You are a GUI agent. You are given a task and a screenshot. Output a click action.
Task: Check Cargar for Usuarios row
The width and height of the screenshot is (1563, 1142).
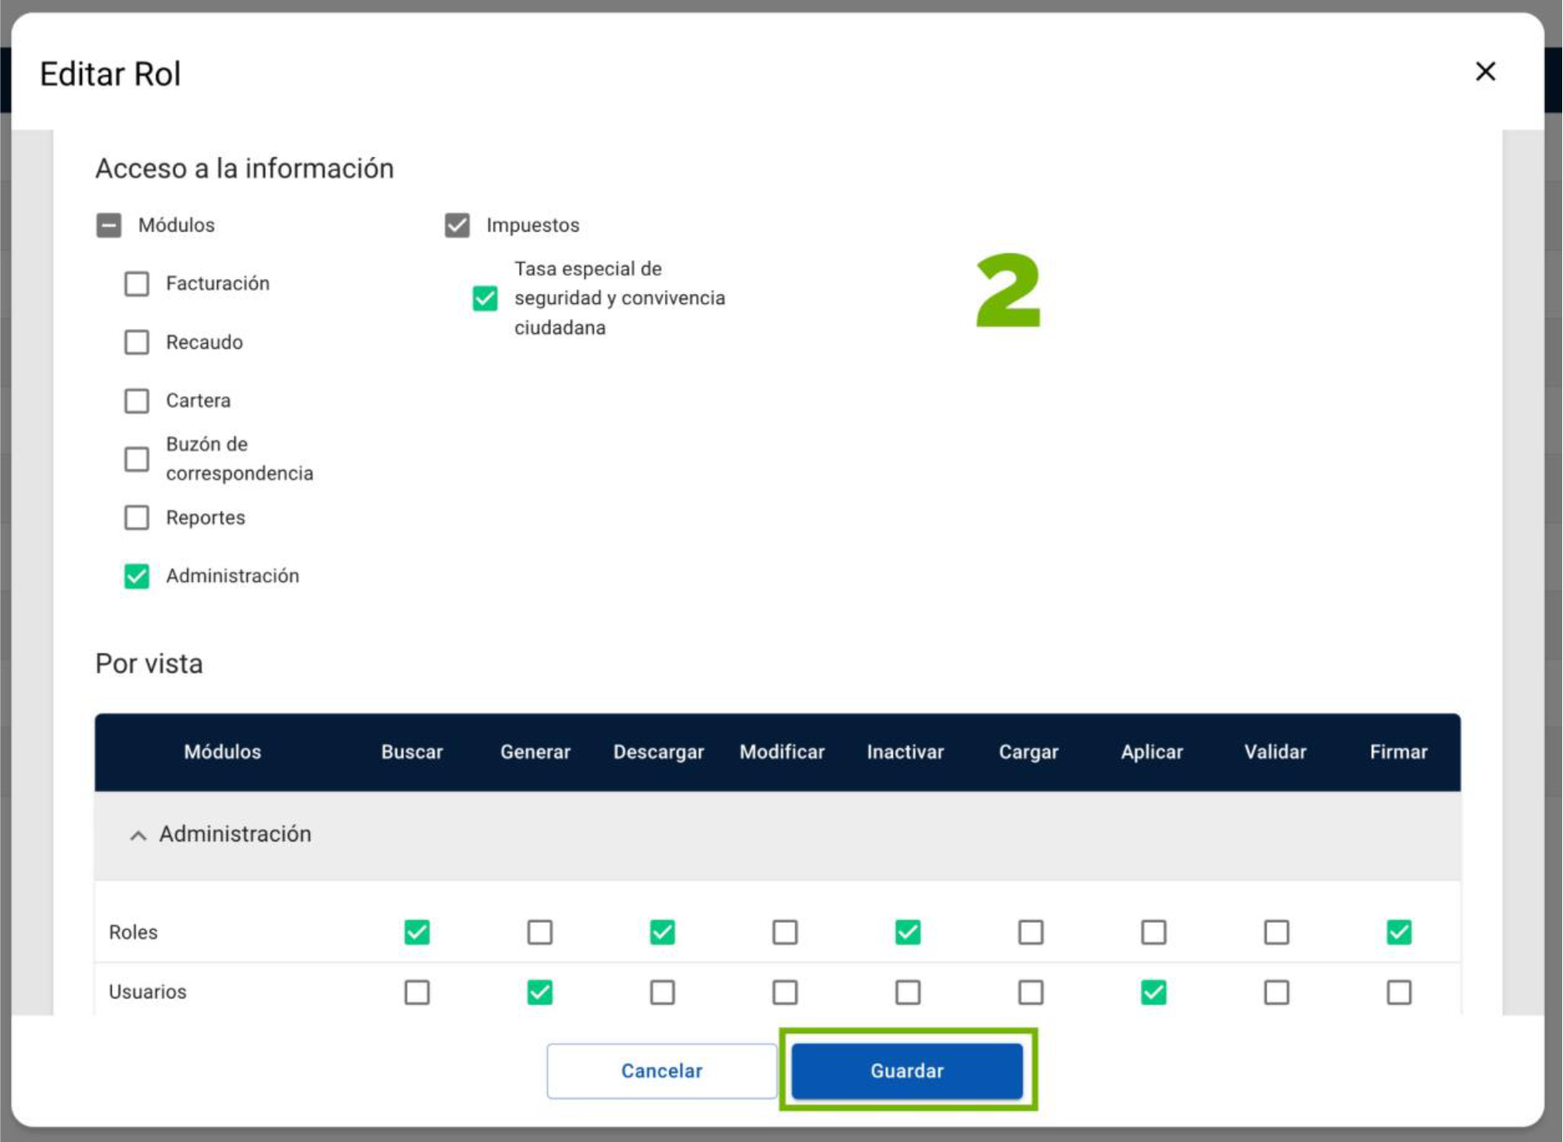(x=1031, y=992)
